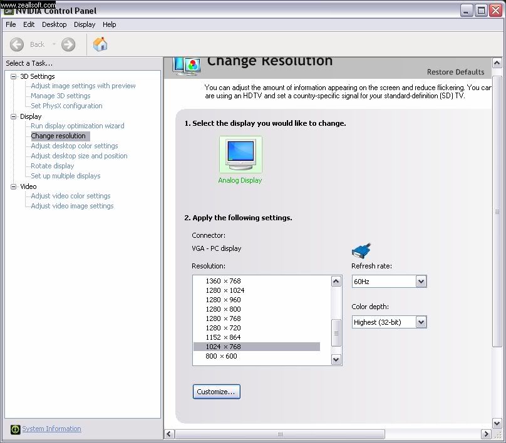506x443 pixels.
Task: Click the Change Resolution header icon
Action: (187, 66)
